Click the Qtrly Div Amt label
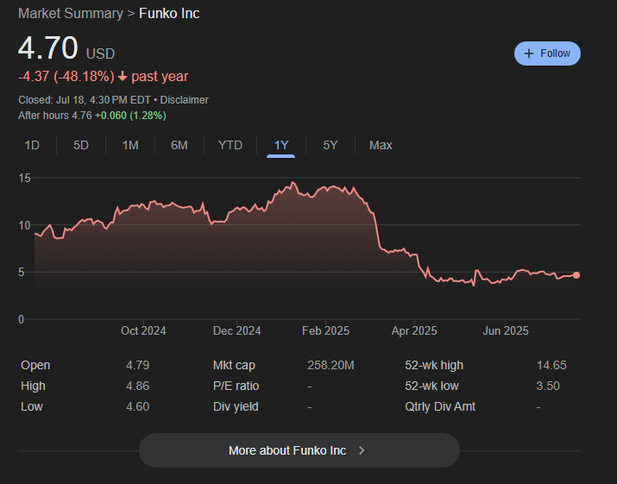Image resolution: width=617 pixels, height=484 pixels. pyautogui.click(x=440, y=406)
